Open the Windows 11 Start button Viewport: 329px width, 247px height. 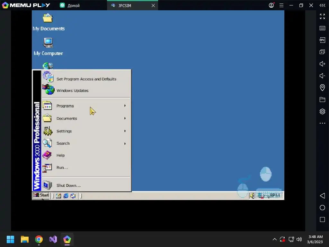tap(10, 239)
